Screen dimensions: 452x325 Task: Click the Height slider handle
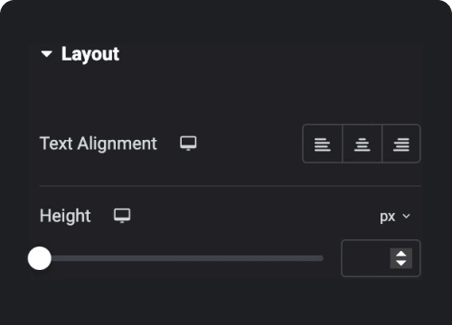(x=40, y=258)
